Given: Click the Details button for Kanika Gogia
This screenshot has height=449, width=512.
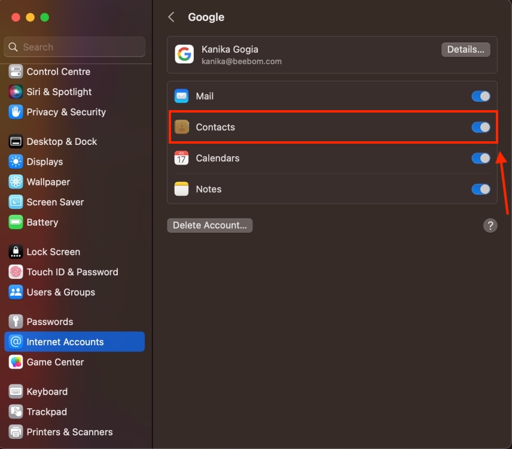Looking at the screenshot, I should [465, 50].
